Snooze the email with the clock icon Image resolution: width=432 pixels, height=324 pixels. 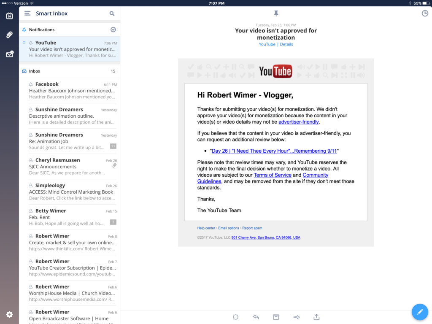coord(425,13)
